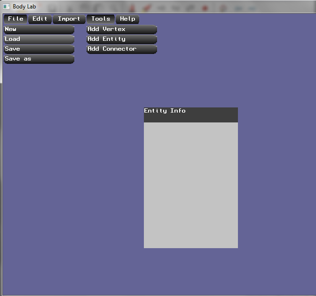Click empty canvas right of the Entity Info panel
The image size is (316, 296).
[276, 178]
